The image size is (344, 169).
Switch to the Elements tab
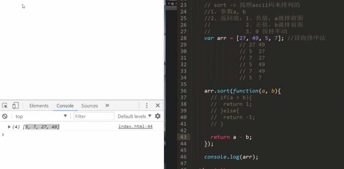[x=39, y=106]
